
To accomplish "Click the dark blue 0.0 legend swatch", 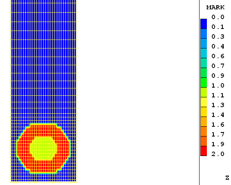I will tap(204, 24).
